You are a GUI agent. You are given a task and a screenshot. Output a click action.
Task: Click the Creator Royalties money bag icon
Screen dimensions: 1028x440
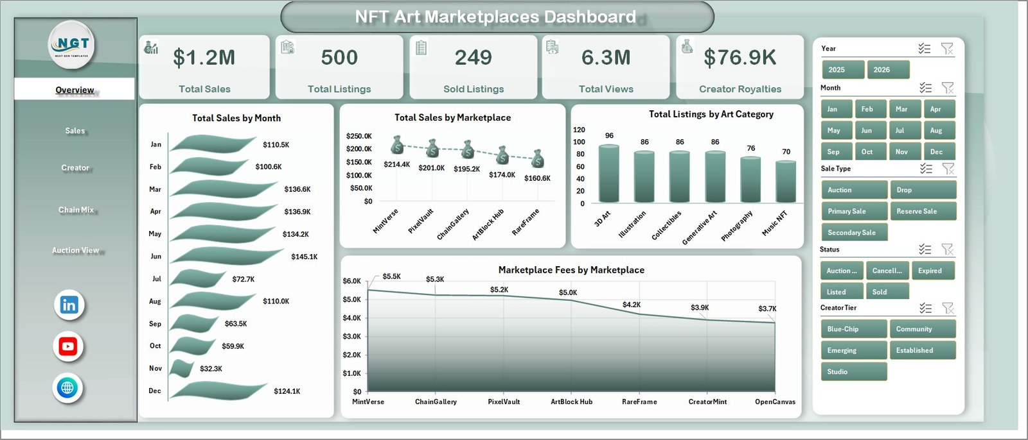tap(687, 46)
